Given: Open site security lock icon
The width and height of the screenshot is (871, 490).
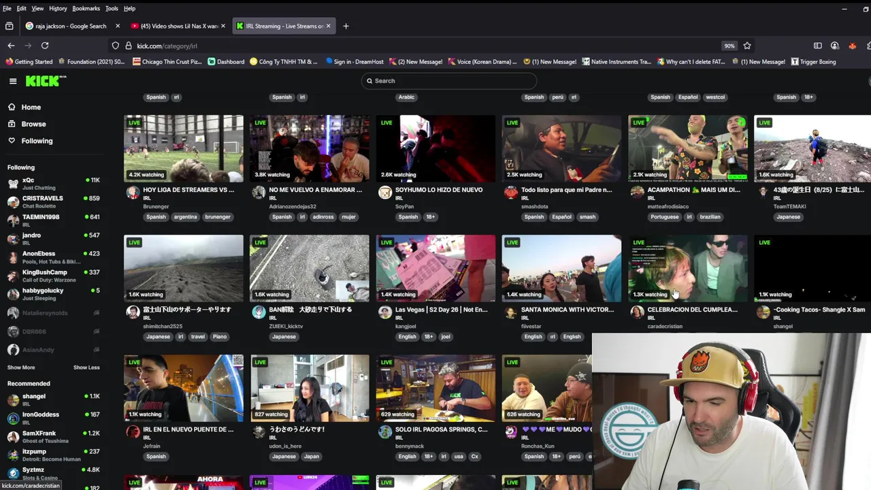Looking at the screenshot, I should (128, 46).
